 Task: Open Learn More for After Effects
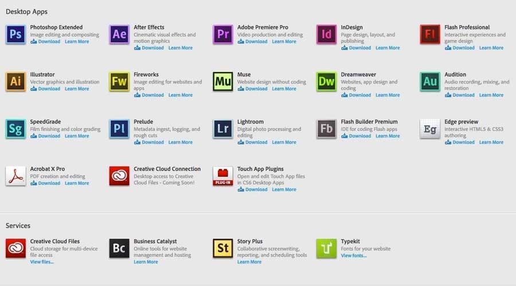pyautogui.click(x=181, y=48)
